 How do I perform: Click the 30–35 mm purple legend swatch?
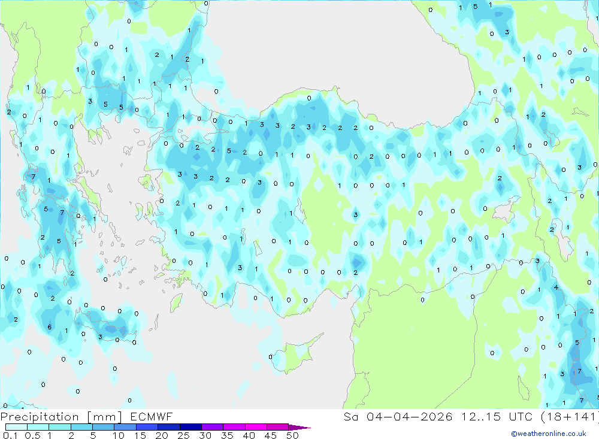pos(213,427)
